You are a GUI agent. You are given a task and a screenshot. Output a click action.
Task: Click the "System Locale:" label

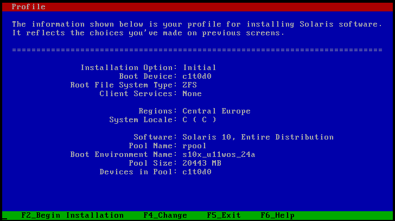pos(143,119)
